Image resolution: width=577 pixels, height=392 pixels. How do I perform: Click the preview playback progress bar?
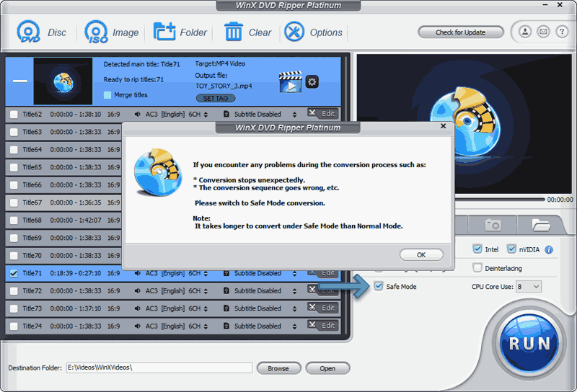click(x=500, y=200)
